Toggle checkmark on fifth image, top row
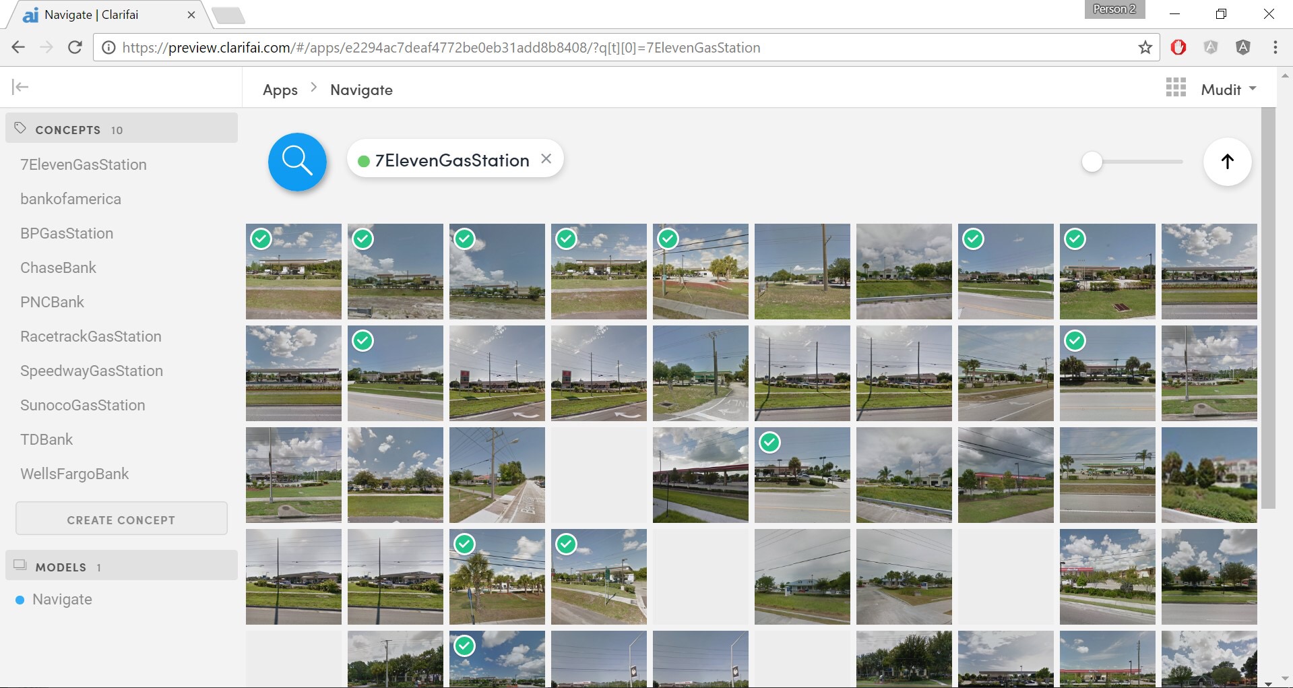 (x=668, y=239)
